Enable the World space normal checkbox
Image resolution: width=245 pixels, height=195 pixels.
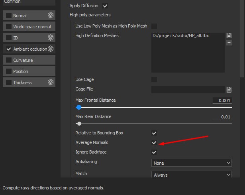pos(9,26)
